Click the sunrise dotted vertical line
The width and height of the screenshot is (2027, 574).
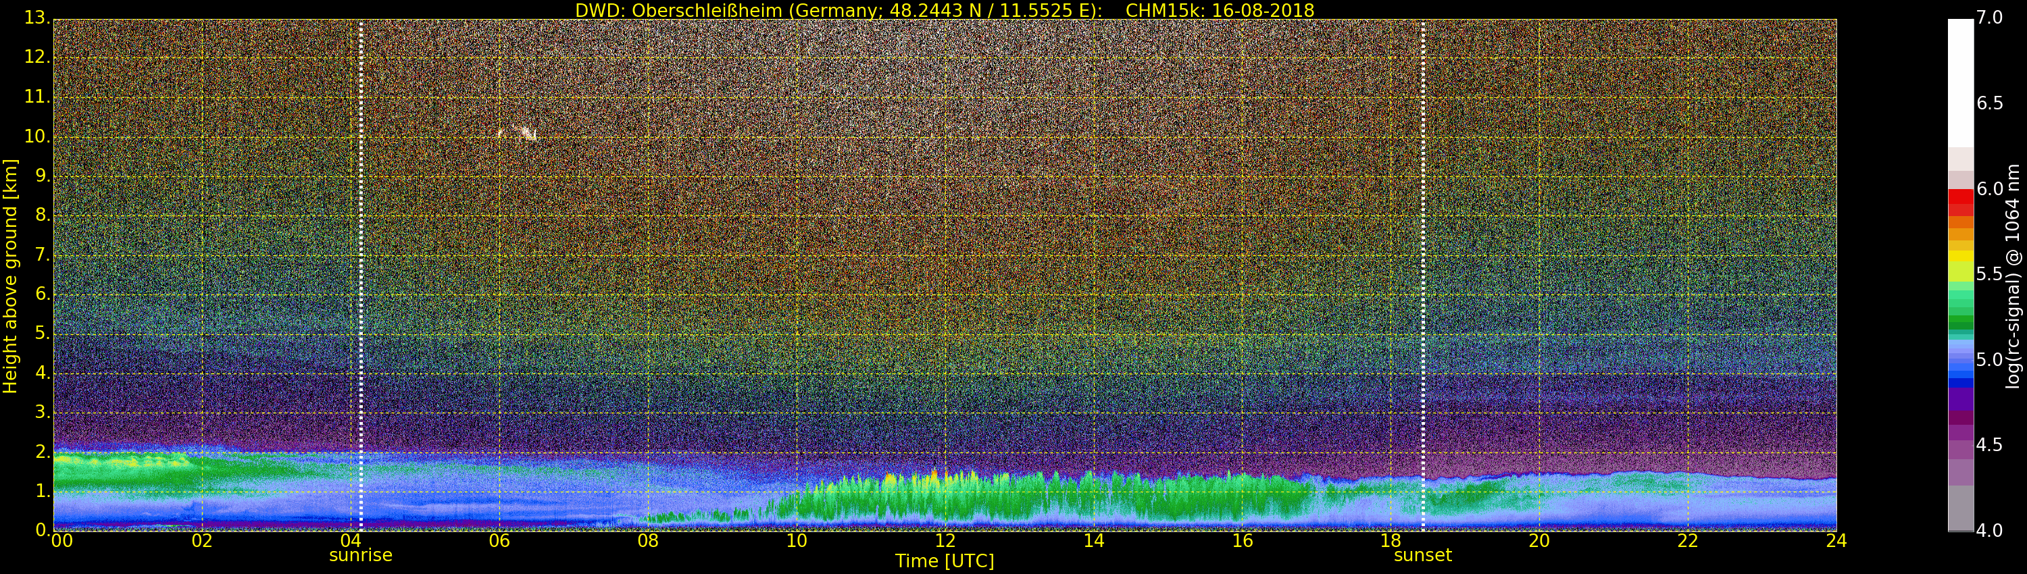(x=360, y=276)
